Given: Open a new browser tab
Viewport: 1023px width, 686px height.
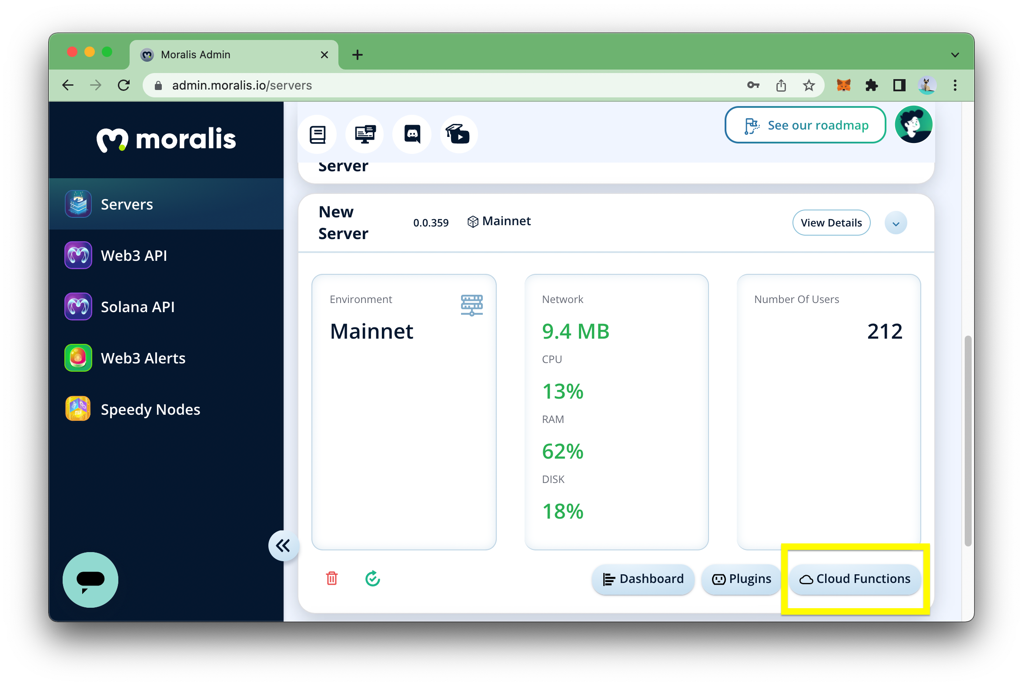Looking at the screenshot, I should coord(357,55).
